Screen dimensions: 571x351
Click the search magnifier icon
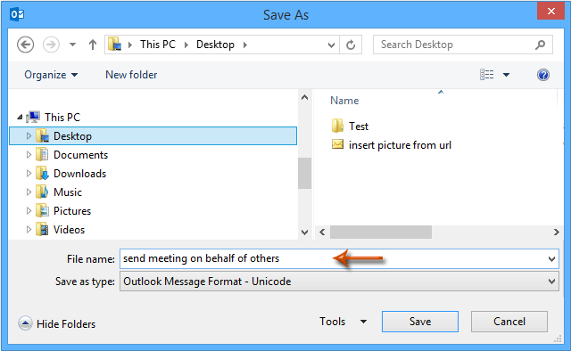(x=541, y=45)
